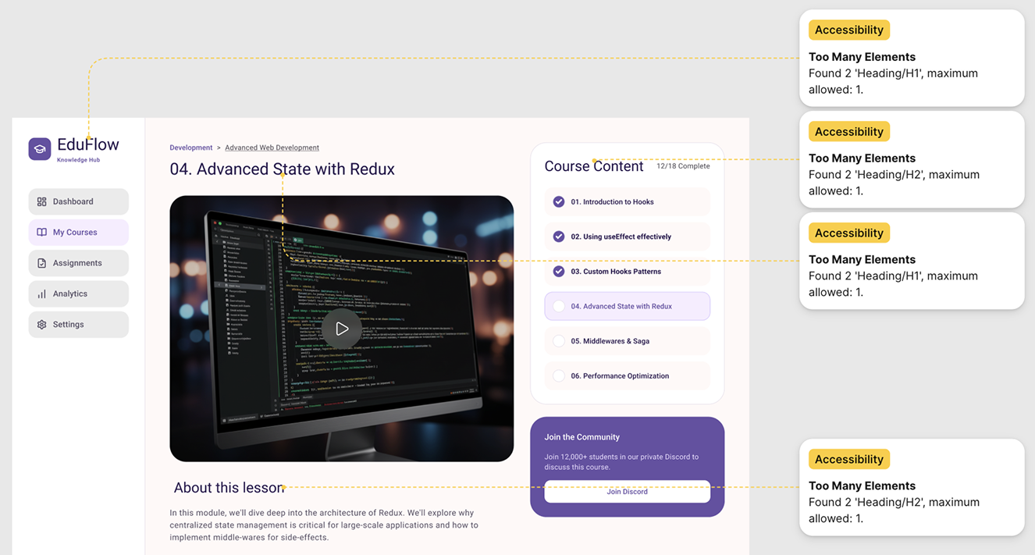Image resolution: width=1035 pixels, height=555 pixels.
Task: Open the Analytics bar chart item
Action: 79,294
